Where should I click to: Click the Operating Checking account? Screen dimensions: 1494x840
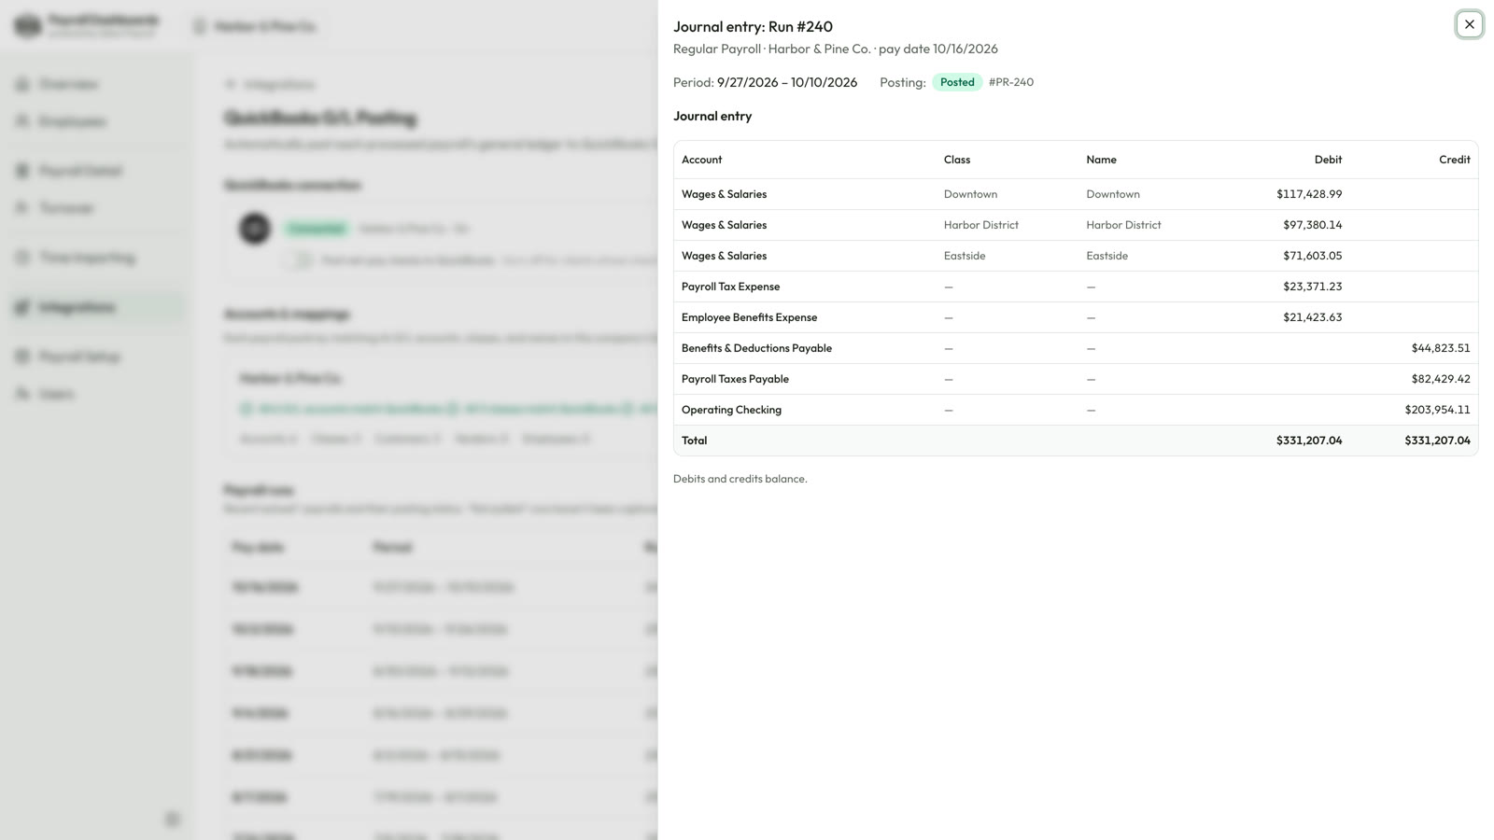731,410
